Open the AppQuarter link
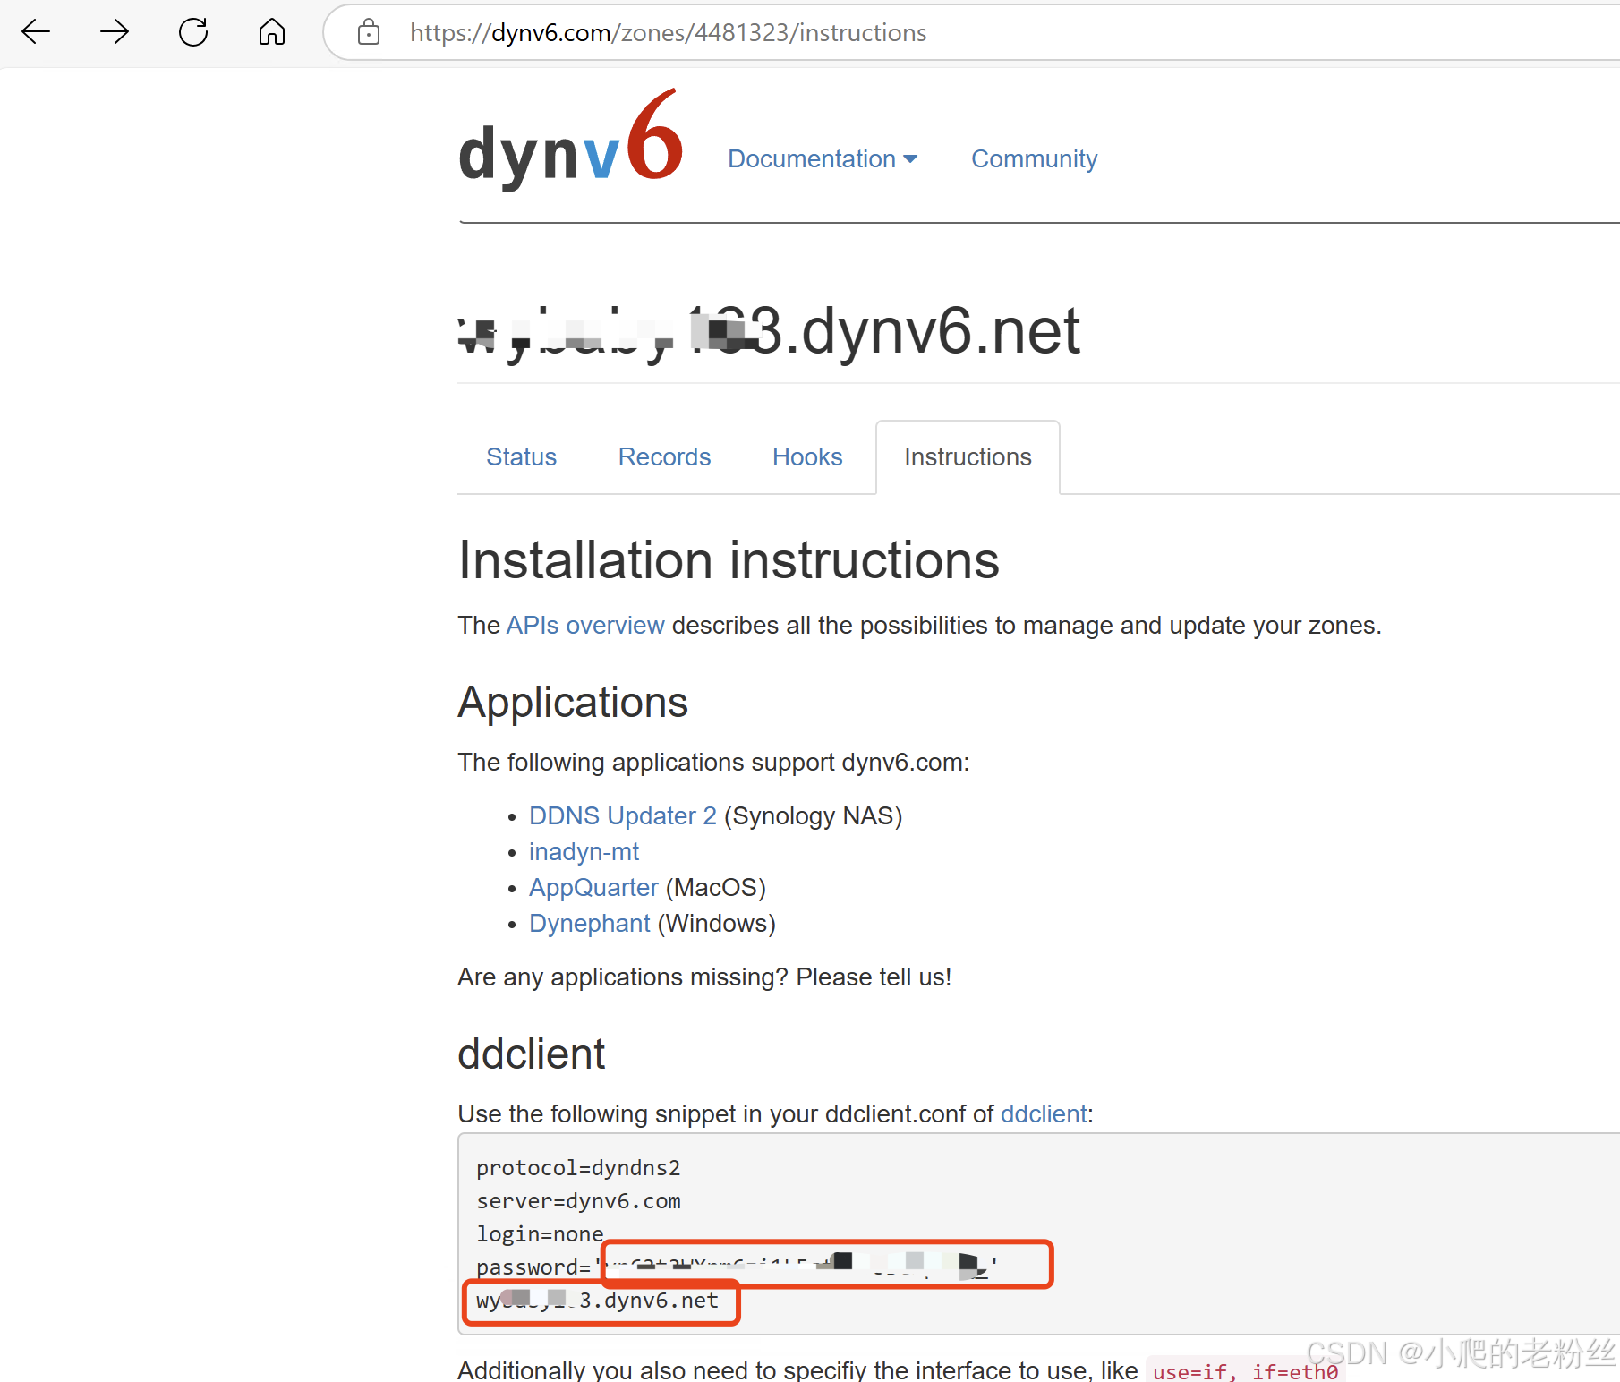 click(x=593, y=887)
